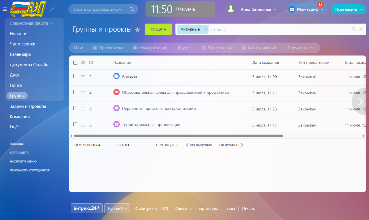Click the magnifier icon in the employee search
This screenshot has height=220, width=369.
[x=132, y=9]
